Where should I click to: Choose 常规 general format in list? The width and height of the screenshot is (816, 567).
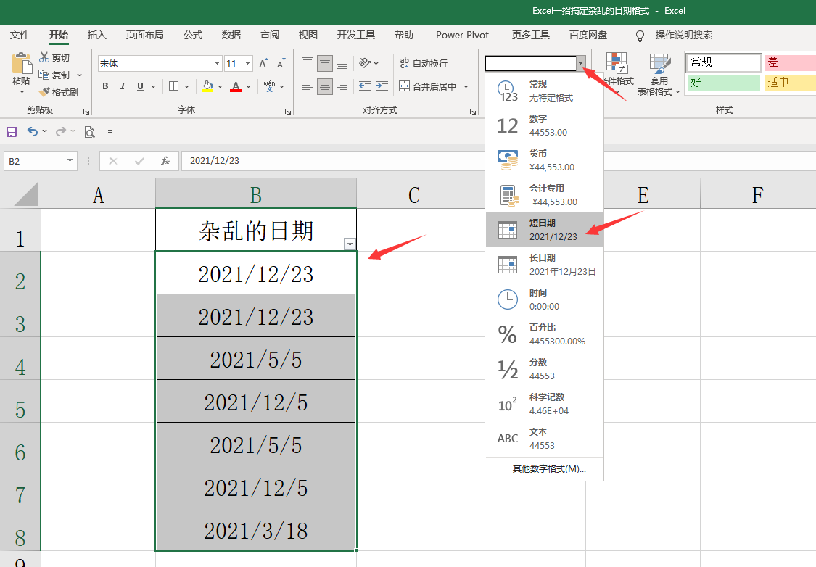[x=544, y=91]
